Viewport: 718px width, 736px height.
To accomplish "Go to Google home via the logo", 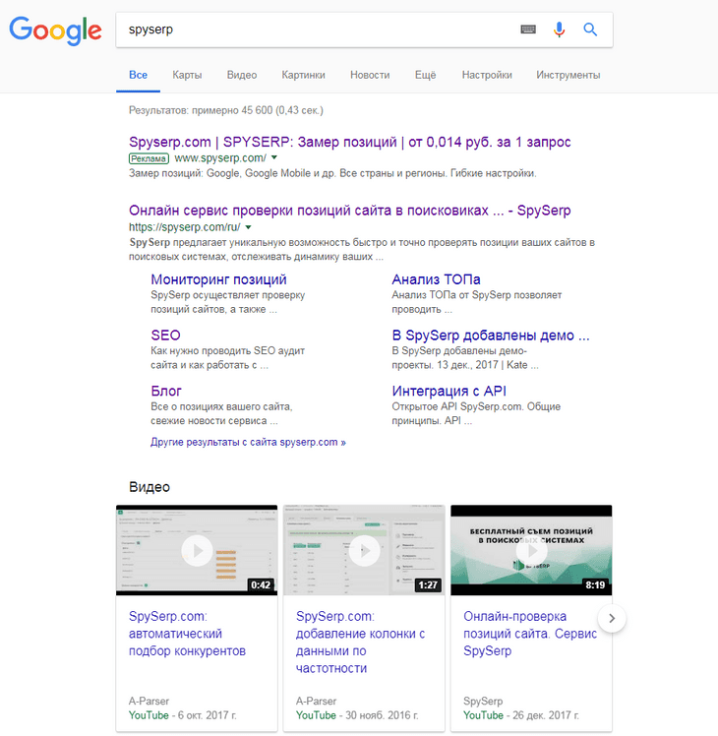I will [55, 31].
